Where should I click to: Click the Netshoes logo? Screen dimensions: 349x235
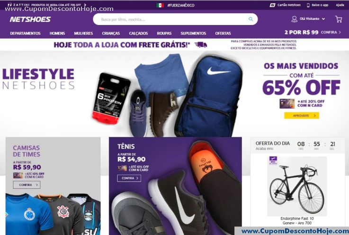pos(30,19)
